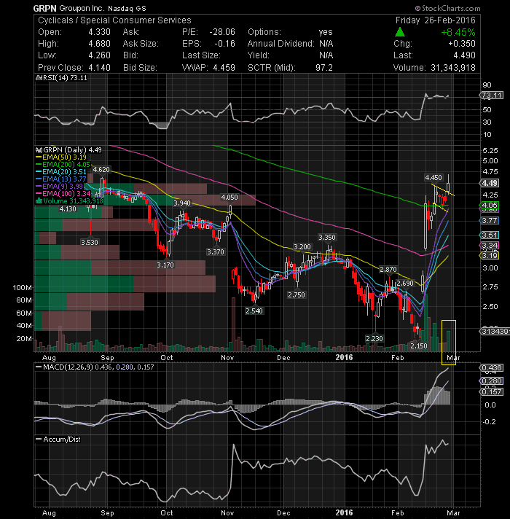The height and width of the screenshot is (519, 510).
Task: Click the P/E value -28.06
Action: click(222, 32)
